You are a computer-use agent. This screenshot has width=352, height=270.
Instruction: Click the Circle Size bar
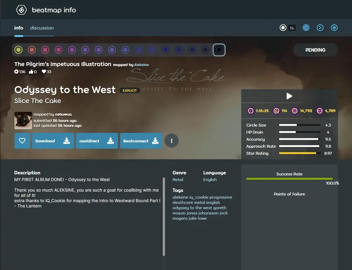(300, 125)
